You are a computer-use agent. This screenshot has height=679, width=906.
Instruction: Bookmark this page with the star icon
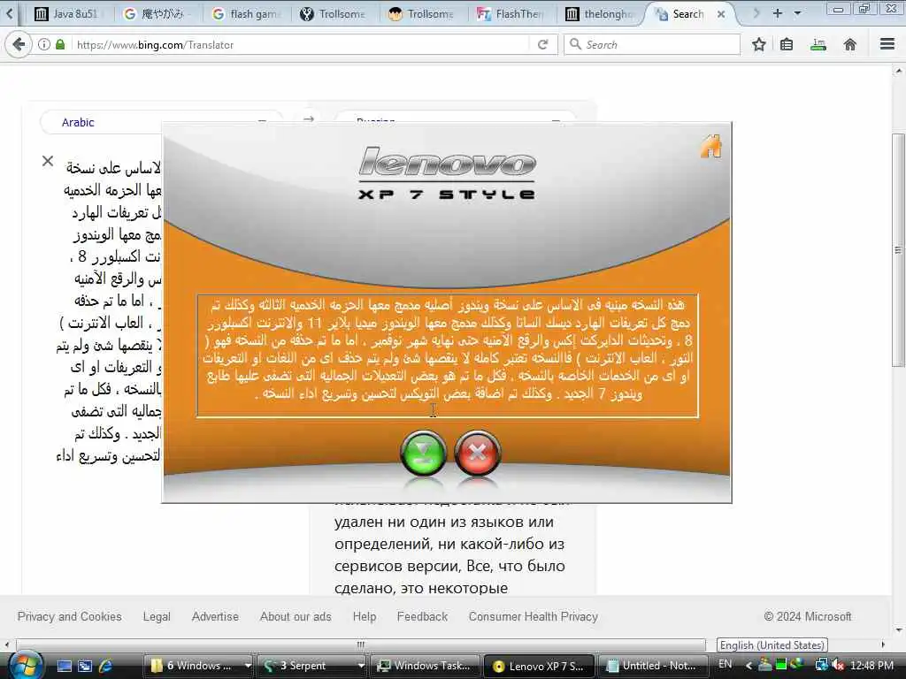758,44
